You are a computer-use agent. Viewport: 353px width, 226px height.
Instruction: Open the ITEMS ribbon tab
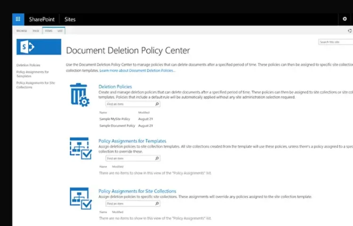coord(48,31)
